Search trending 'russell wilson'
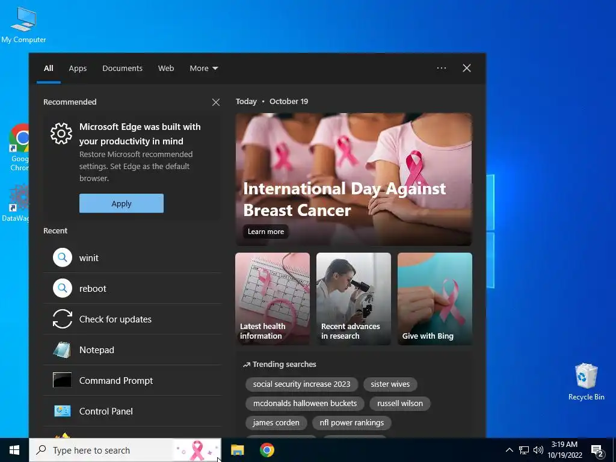The height and width of the screenshot is (462, 616). coord(400,404)
